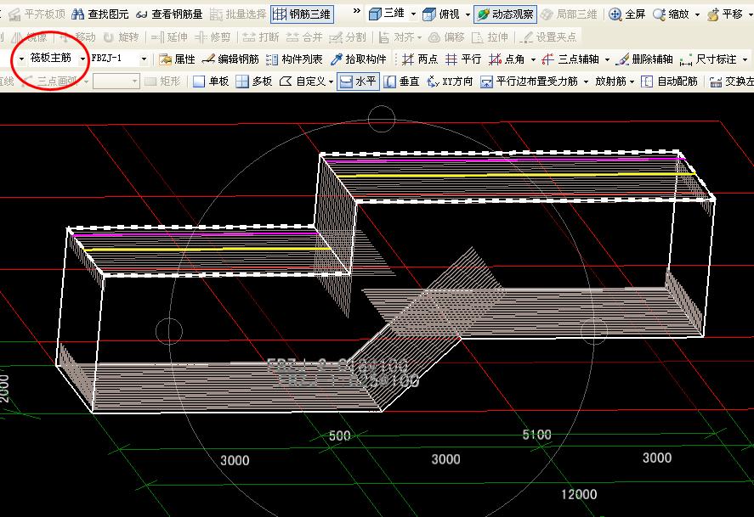Click the 偏移 offset tool
754x517 pixels.
pyautogui.click(x=446, y=37)
